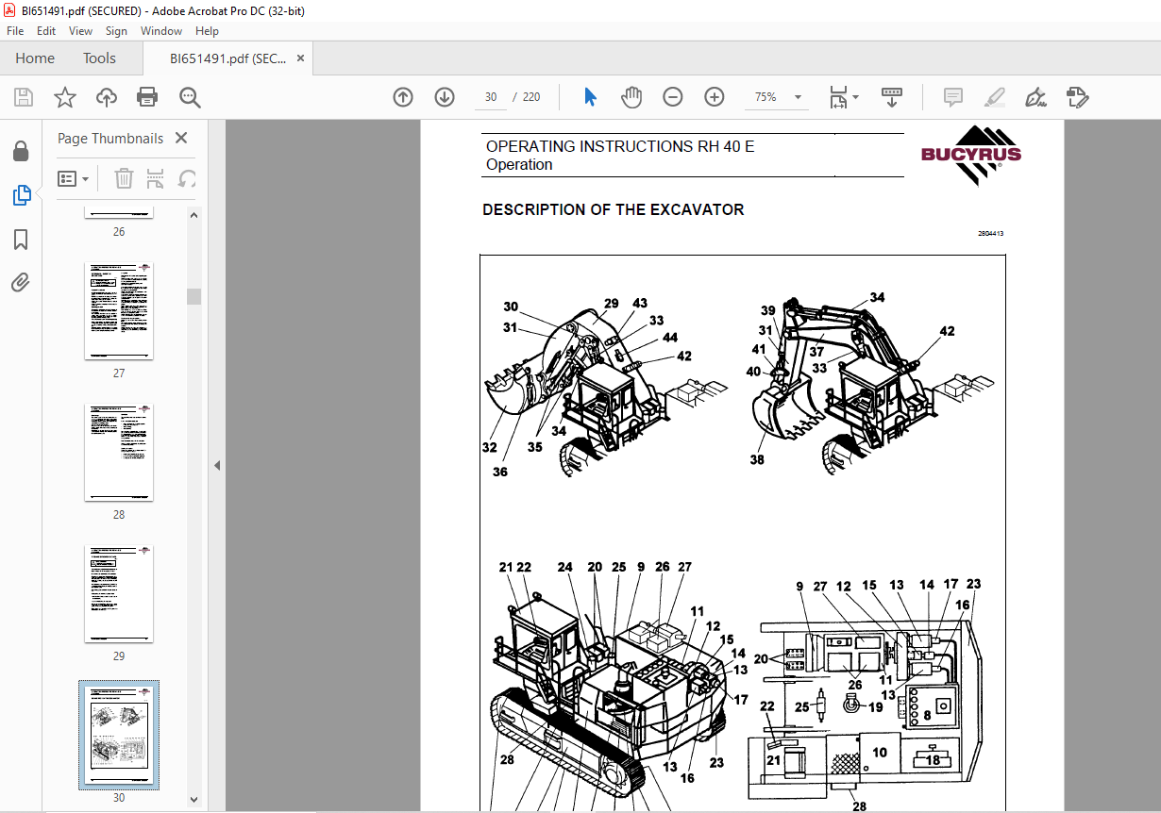Expand the fit page dropdown arrow

pos(855,96)
